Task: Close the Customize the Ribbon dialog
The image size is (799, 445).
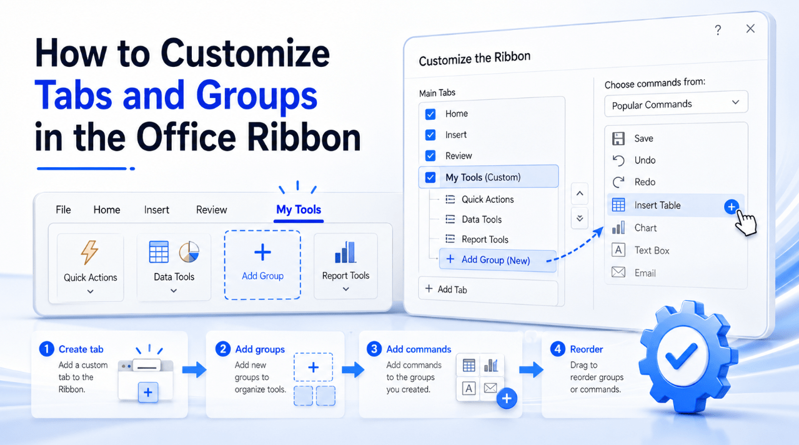Action: 750,29
